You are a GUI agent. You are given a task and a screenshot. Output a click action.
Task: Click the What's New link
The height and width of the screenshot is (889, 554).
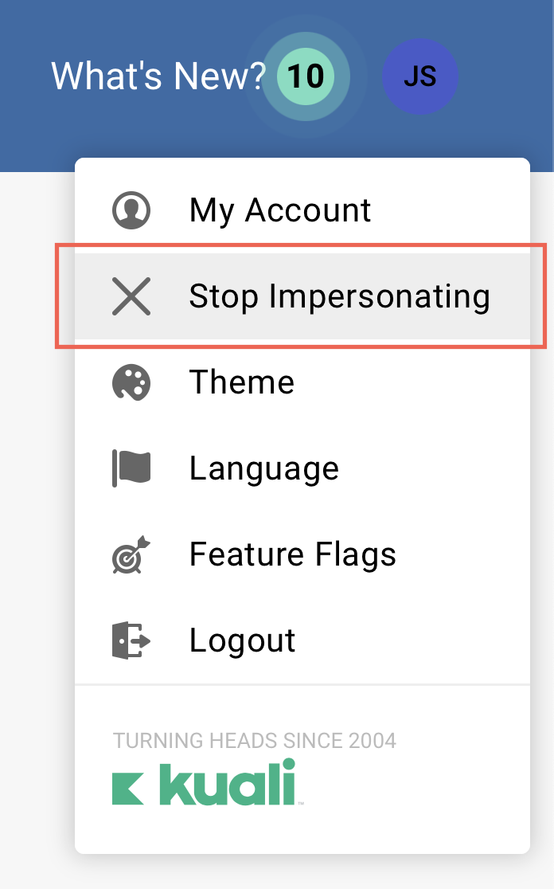(x=154, y=76)
